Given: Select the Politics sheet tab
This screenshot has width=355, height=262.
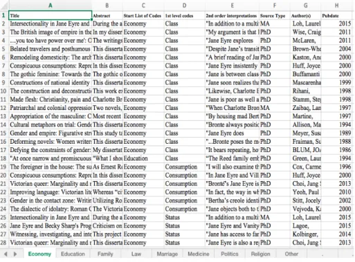Looking at the screenshot, I should click(230, 254).
